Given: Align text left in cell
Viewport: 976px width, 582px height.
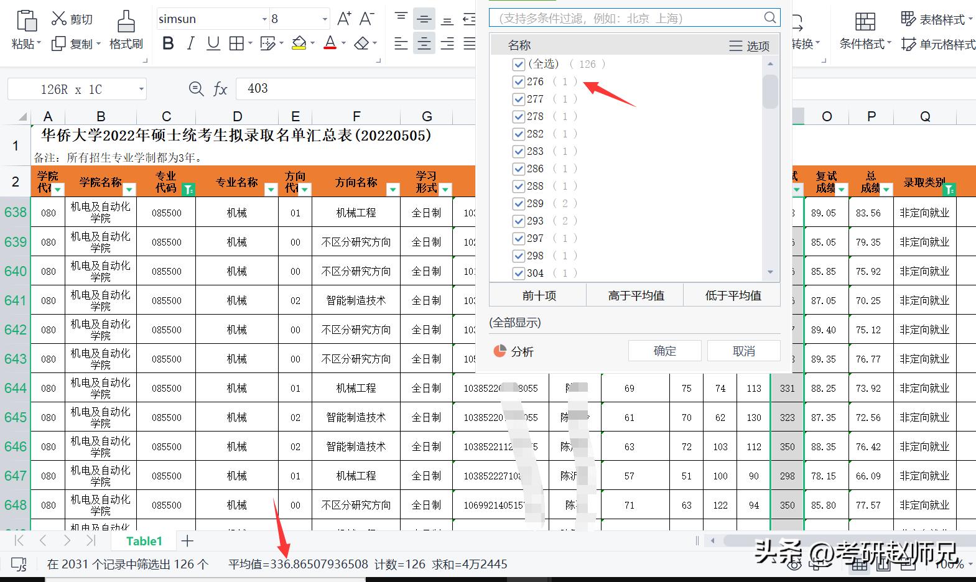Looking at the screenshot, I should coord(401,44).
